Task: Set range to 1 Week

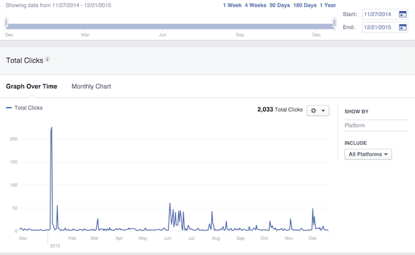Action: pos(232,5)
